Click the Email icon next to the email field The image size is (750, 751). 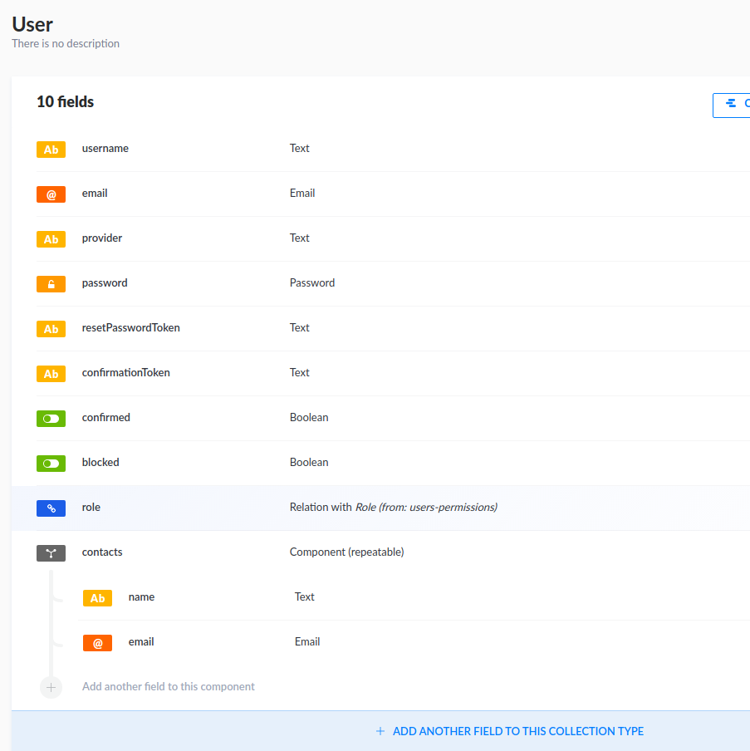click(50, 194)
